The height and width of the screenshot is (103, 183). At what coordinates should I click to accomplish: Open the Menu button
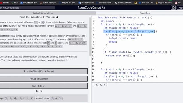(180, 8)
